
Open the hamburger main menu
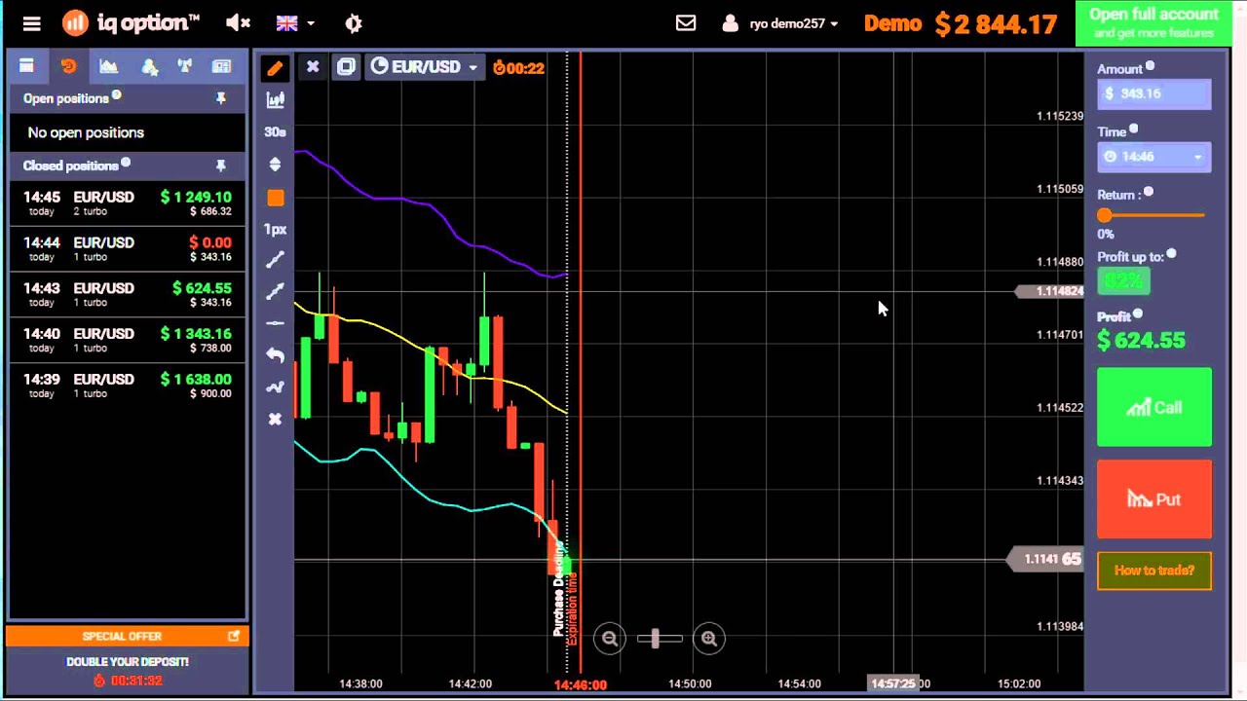click(32, 23)
